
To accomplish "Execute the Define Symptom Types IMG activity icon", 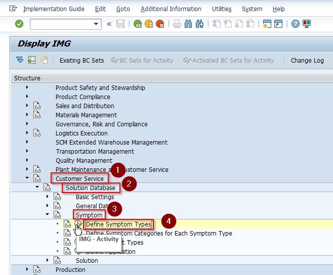I will pos(78,223).
